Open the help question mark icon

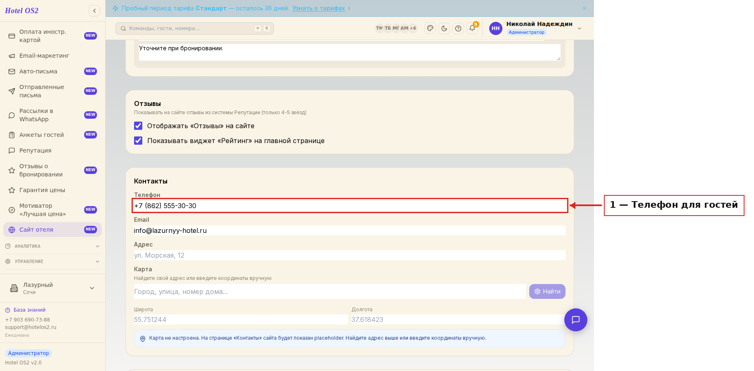point(458,28)
